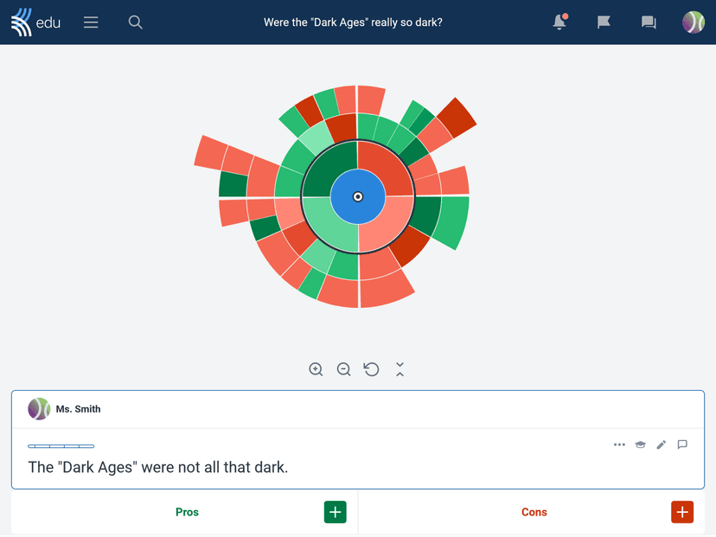The width and height of the screenshot is (716, 537).
Task: Open the main navigation hamburger menu
Action: tap(91, 22)
